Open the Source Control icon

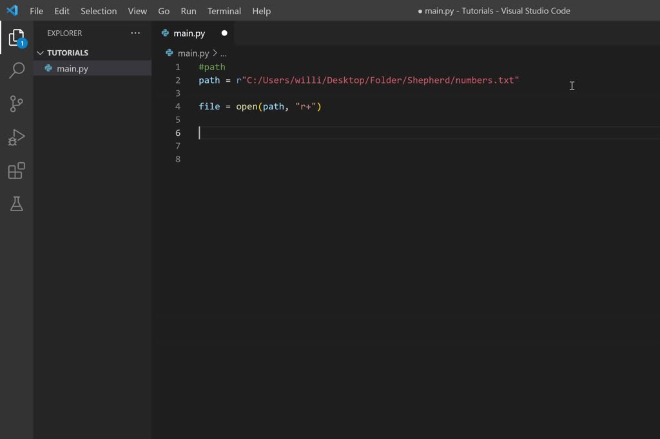[16, 104]
